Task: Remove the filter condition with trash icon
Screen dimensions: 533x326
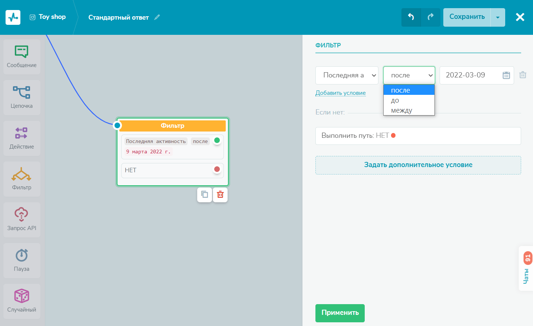Action: click(523, 75)
